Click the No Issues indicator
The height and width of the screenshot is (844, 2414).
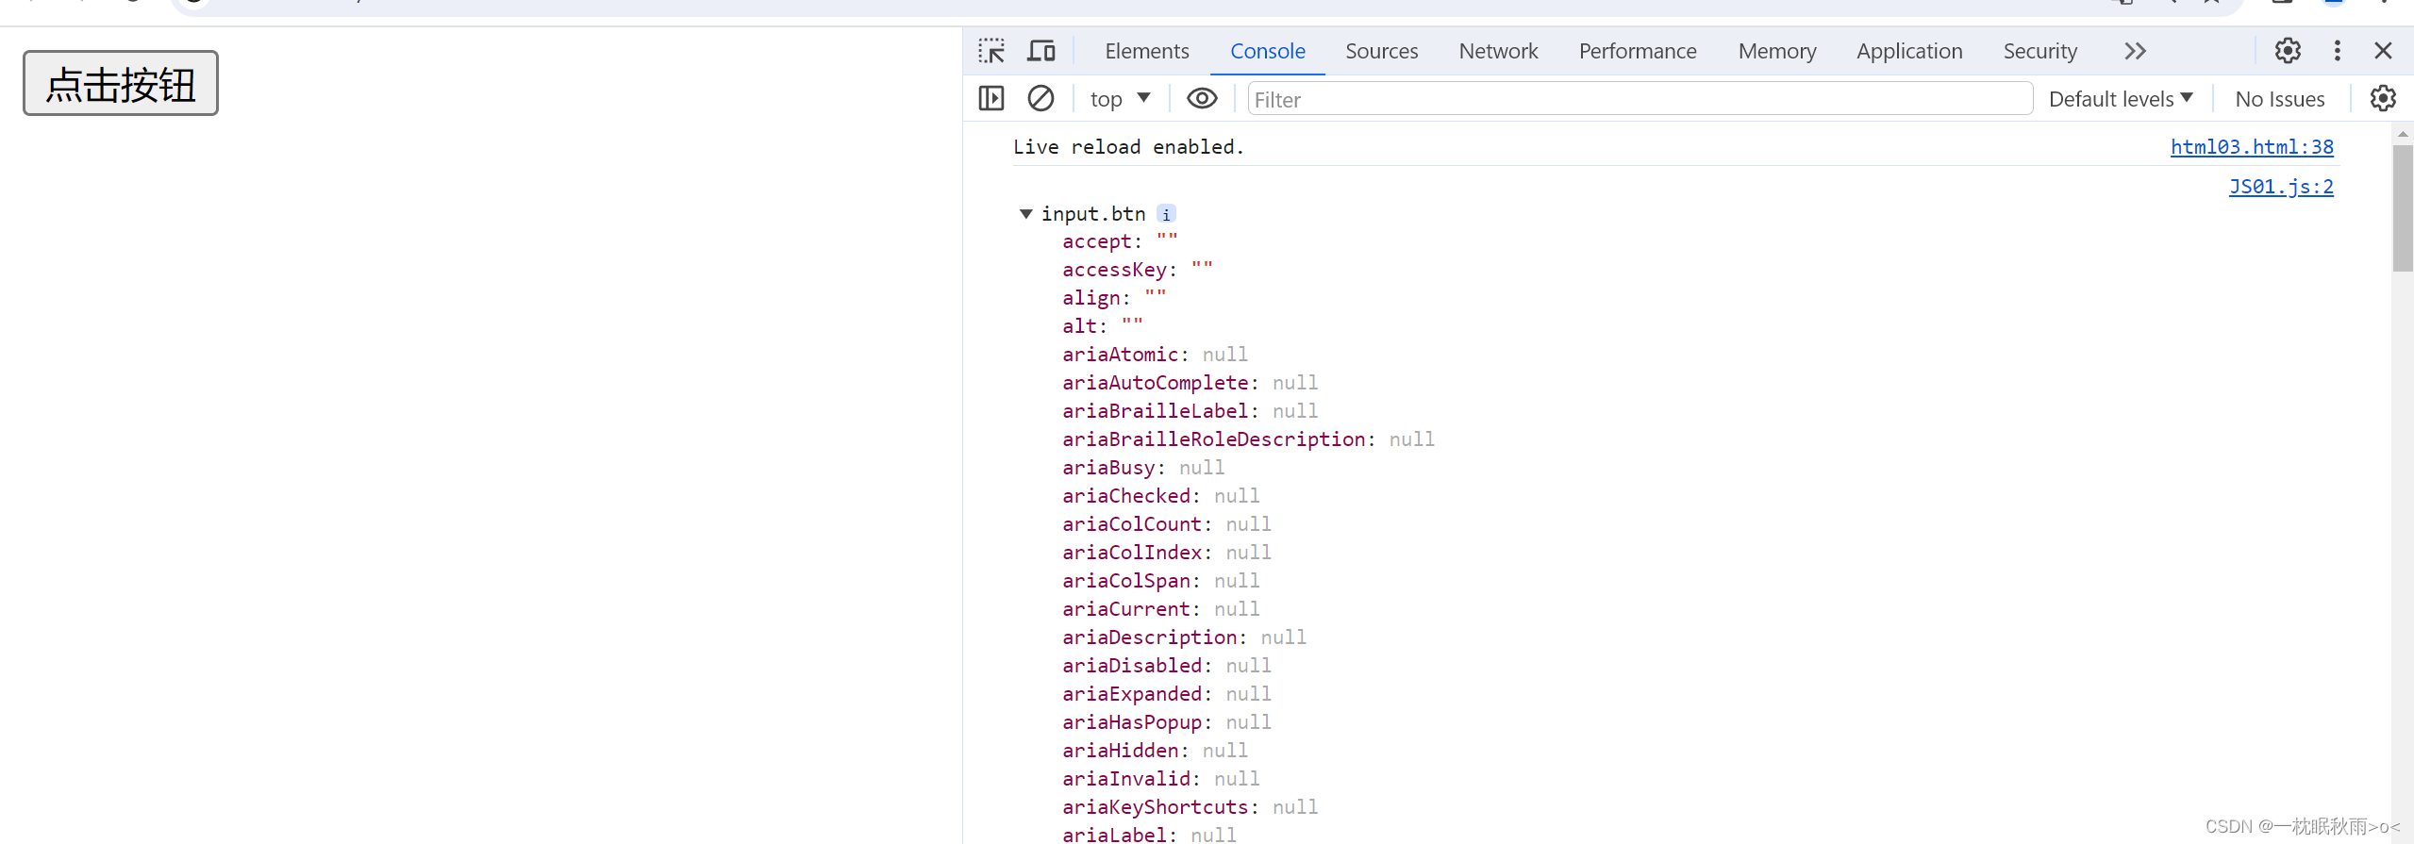[2279, 99]
